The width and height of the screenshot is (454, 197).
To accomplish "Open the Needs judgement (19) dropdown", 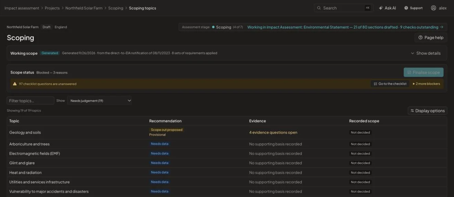I will (100, 101).
